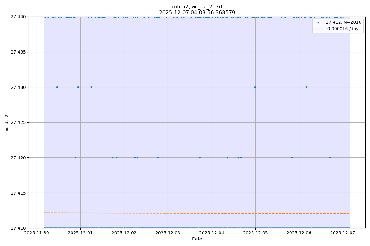
Task: Click the x-axis tick label "2025-11-30"
Action: point(37,233)
